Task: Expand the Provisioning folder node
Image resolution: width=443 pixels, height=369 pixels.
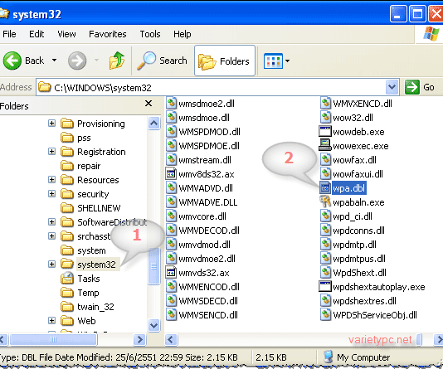Action: (x=51, y=124)
